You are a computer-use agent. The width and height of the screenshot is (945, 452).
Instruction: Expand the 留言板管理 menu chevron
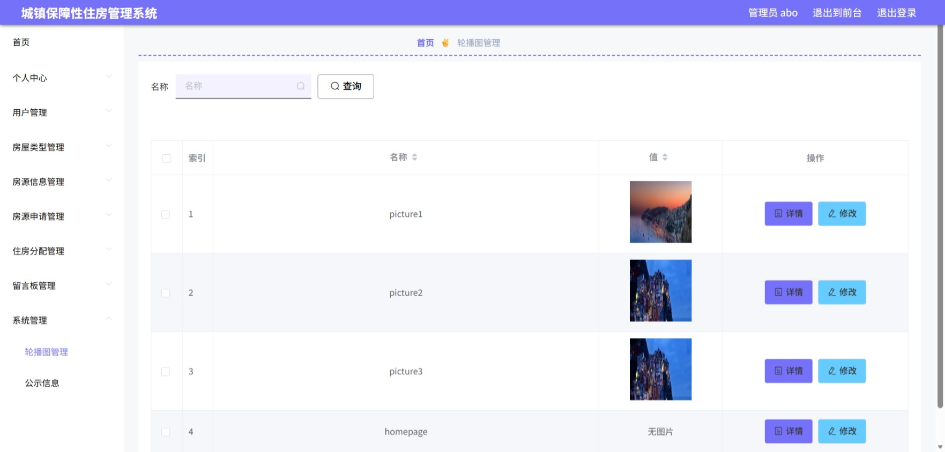click(109, 284)
